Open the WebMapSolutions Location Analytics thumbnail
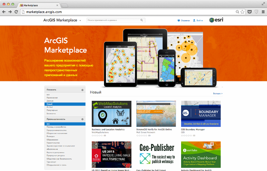 tap(112, 114)
